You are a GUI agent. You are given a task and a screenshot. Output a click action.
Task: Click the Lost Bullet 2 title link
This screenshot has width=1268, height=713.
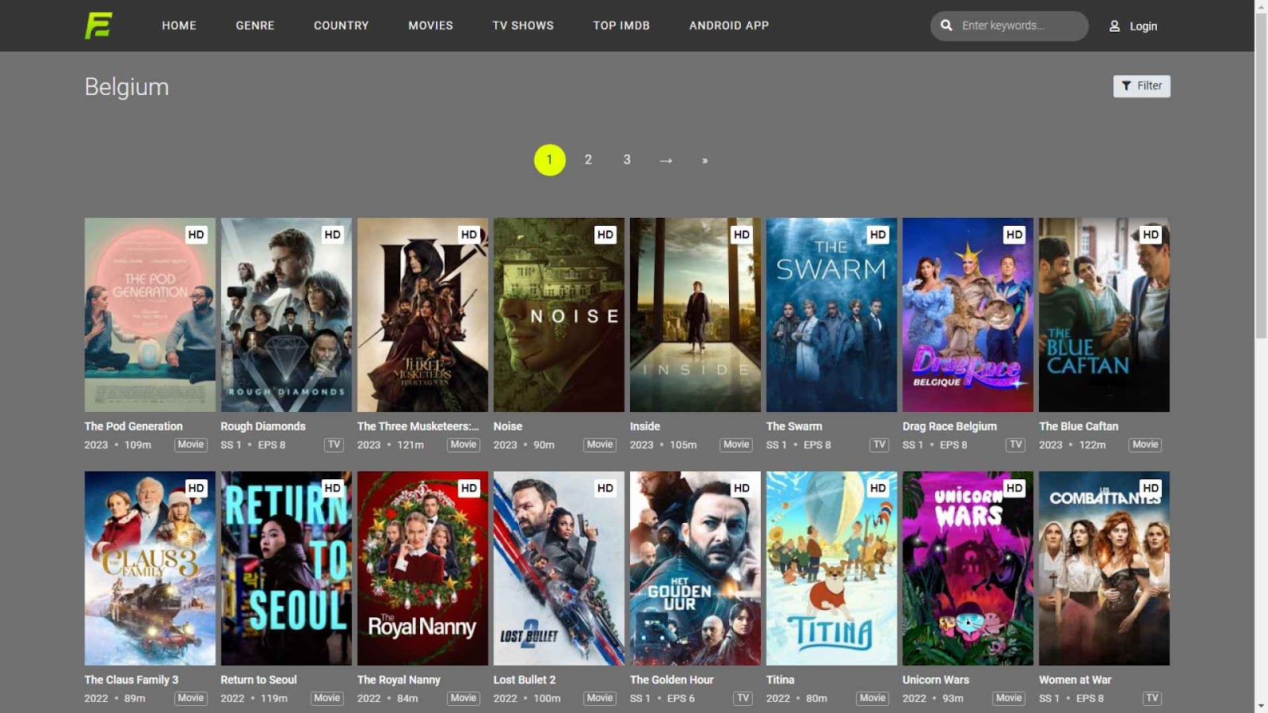[x=525, y=680]
